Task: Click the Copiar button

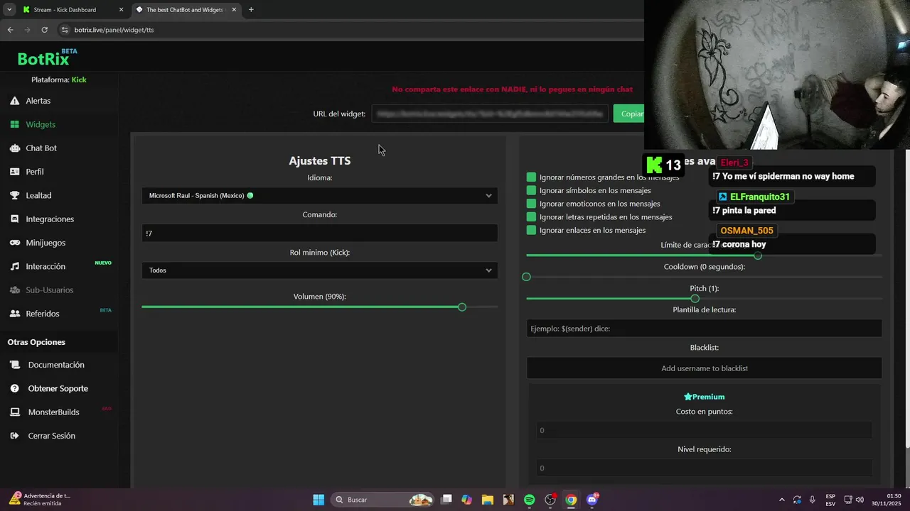Action: click(x=628, y=114)
